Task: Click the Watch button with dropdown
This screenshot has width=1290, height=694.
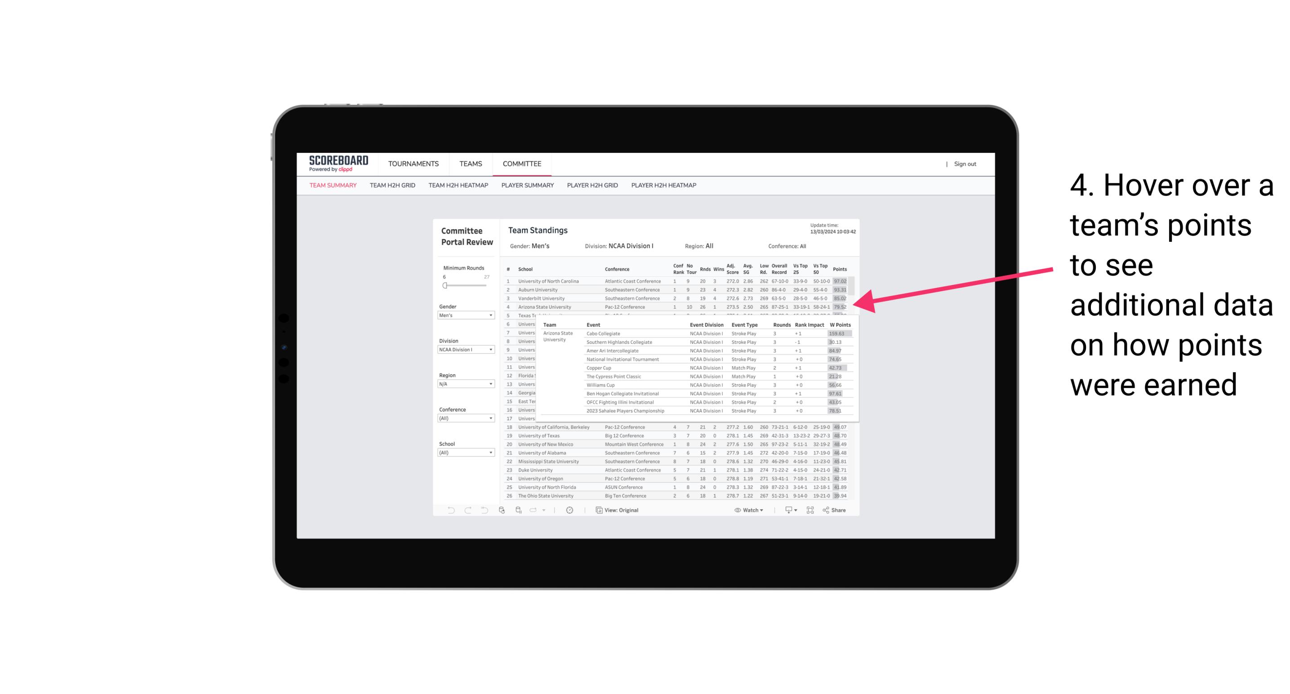Action: [748, 510]
